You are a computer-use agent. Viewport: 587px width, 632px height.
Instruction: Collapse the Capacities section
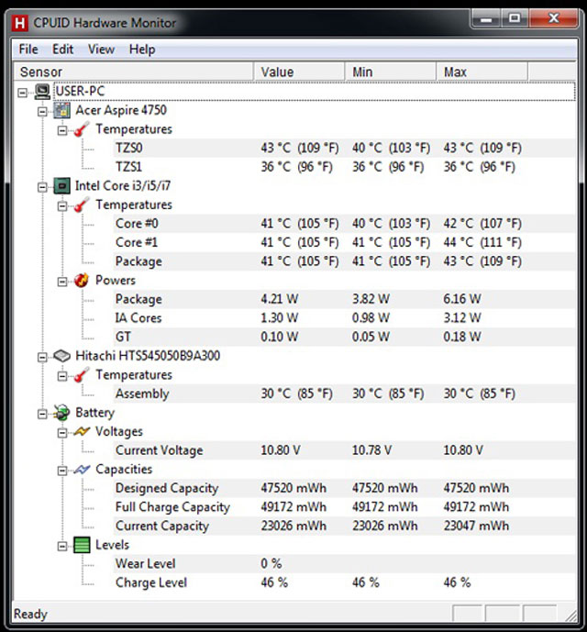pyautogui.click(x=62, y=471)
